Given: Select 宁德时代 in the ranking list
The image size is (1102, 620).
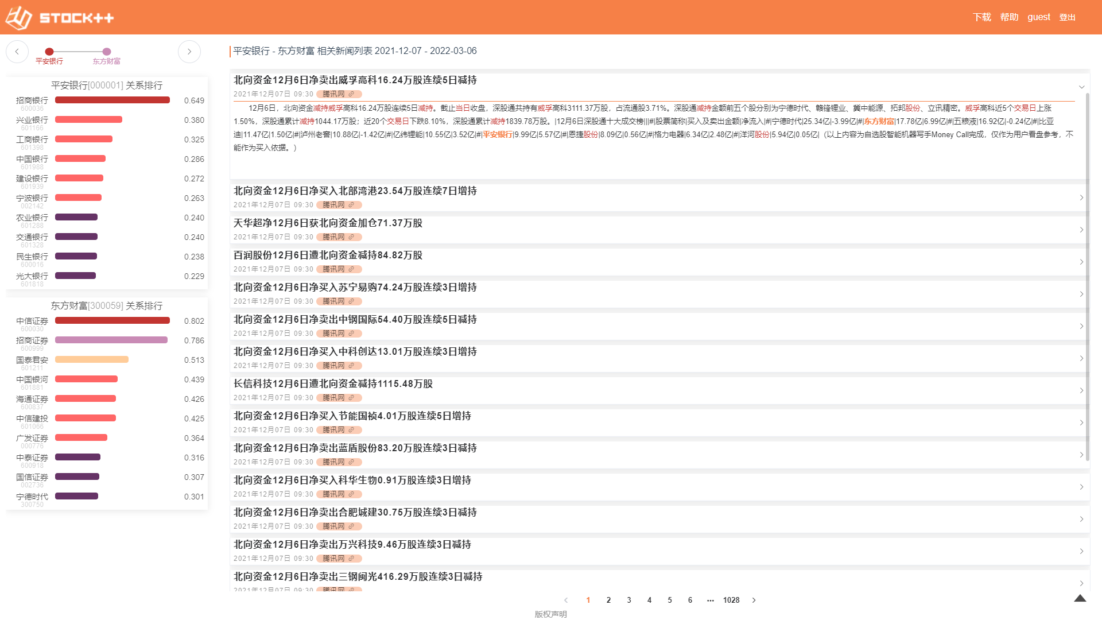Looking at the screenshot, I should 32,497.
